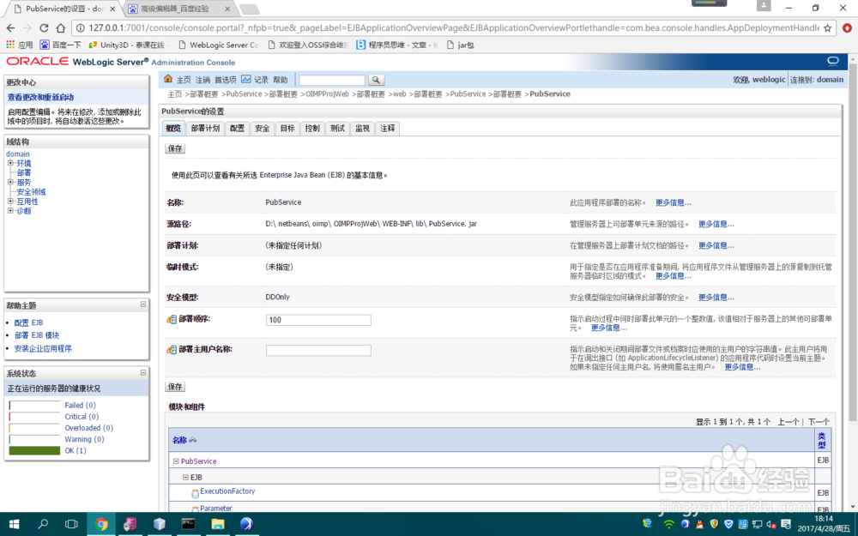Bookmark this page with star icon
The height and width of the screenshot is (536, 858).
pyautogui.click(x=827, y=28)
